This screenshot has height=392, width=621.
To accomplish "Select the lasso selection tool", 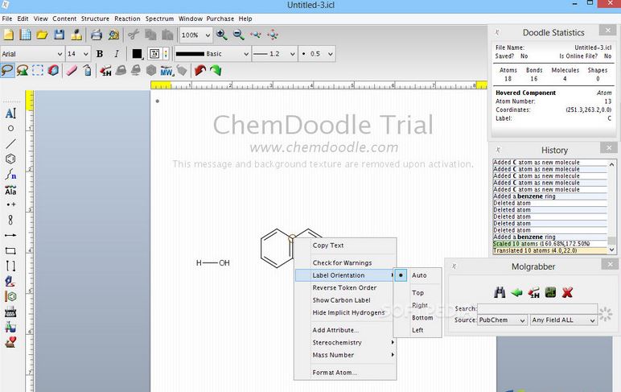I will [7, 71].
